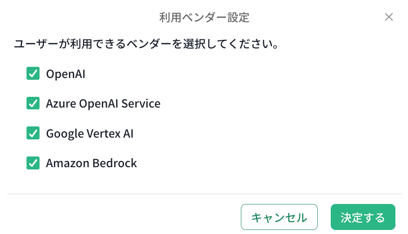Click the OpenAI label text

[x=66, y=74]
